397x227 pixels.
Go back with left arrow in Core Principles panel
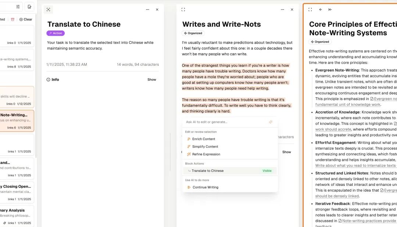321,10
